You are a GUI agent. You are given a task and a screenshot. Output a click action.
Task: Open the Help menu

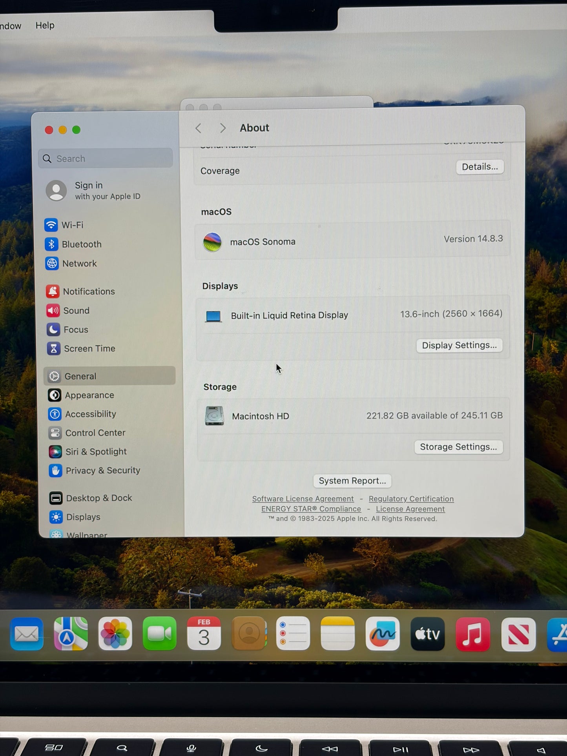point(45,25)
